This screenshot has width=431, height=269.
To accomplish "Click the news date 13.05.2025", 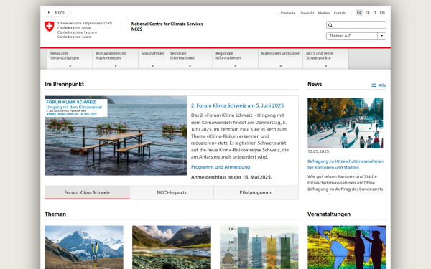I will (318, 151).
